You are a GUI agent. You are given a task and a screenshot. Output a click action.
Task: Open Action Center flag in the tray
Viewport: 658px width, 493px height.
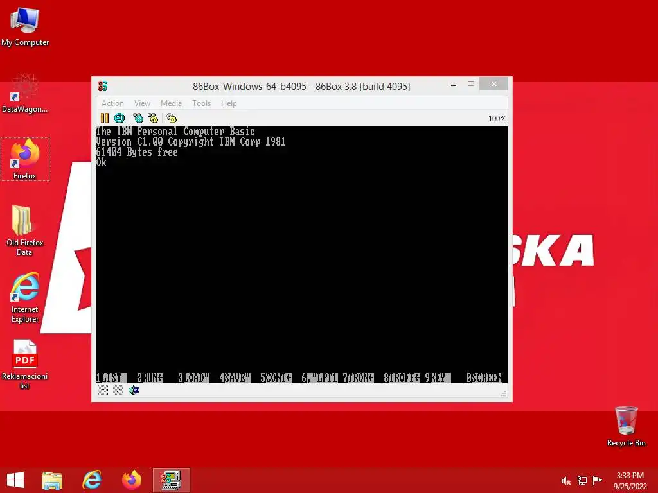598,481
